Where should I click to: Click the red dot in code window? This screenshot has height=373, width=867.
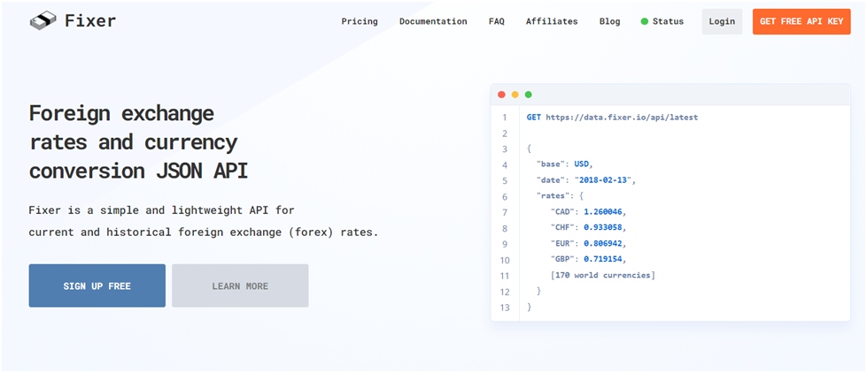tap(501, 95)
